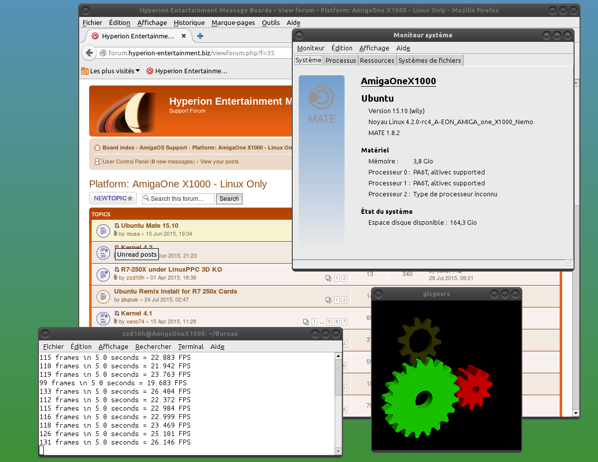This screenshot has height=462, width=598.
Task: Click the Ubuntu Mate 15.10 topic status icon
Action: 103,231
